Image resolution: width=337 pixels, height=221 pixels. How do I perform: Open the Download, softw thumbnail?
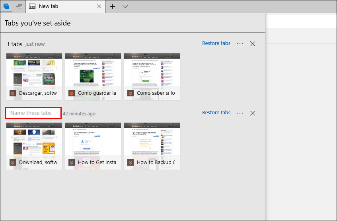[34, 146]
